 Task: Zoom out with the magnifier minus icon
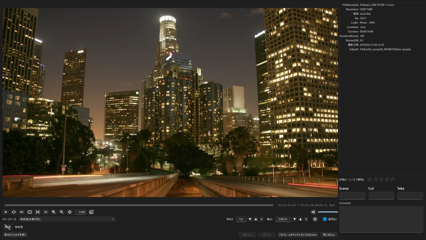pos(62,212)
